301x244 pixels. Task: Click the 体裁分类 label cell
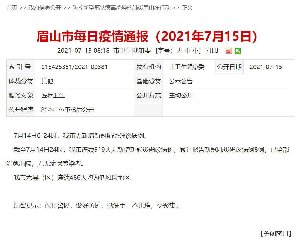tap(21, 81)
